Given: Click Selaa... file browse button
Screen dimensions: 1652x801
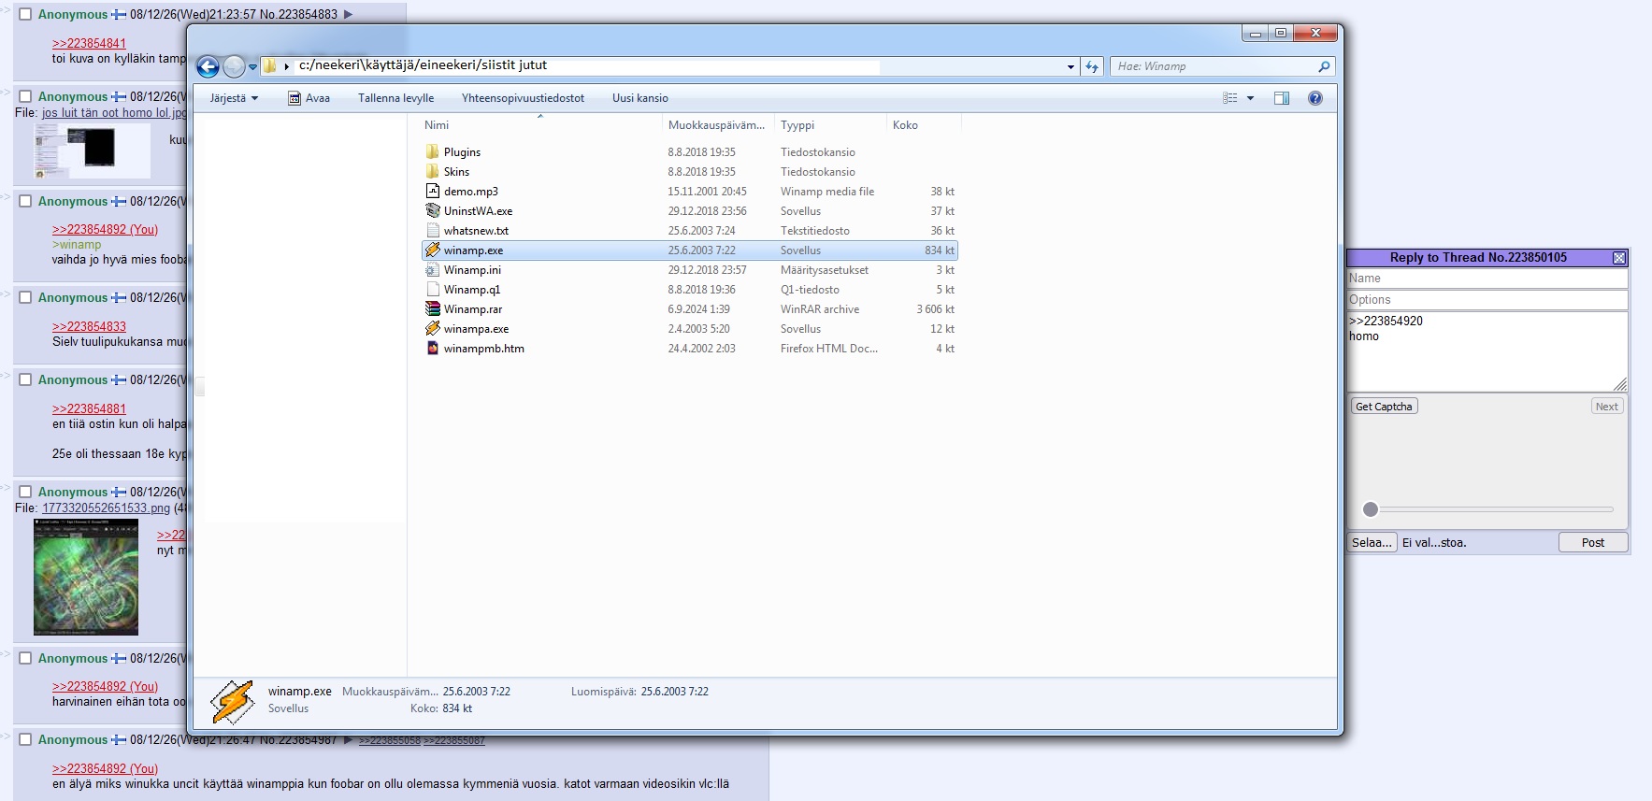Looking at the screenshot, I should pos(1372,542).
